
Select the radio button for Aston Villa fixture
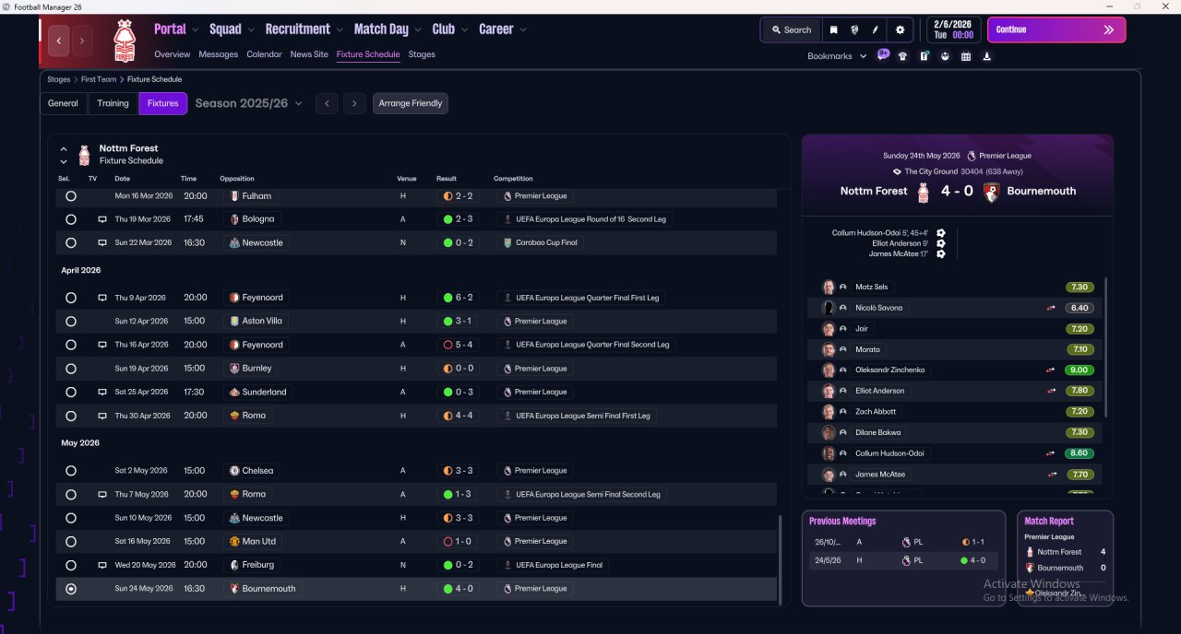pyautogui.click(x=71, y=322)
